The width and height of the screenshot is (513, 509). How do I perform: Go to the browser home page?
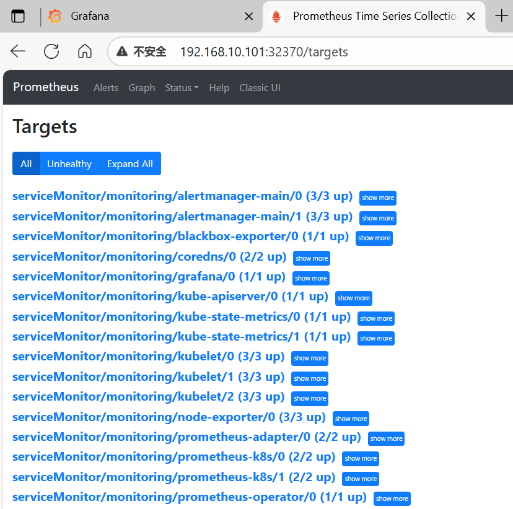coord(85,51)
